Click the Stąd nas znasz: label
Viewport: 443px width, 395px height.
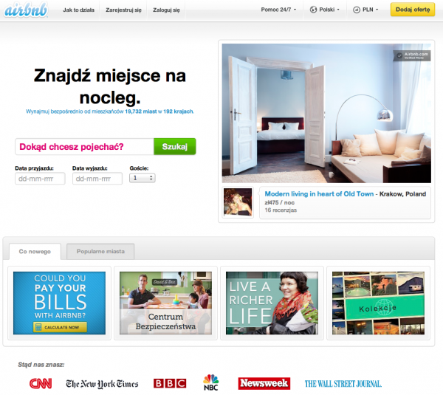(41, 365)
